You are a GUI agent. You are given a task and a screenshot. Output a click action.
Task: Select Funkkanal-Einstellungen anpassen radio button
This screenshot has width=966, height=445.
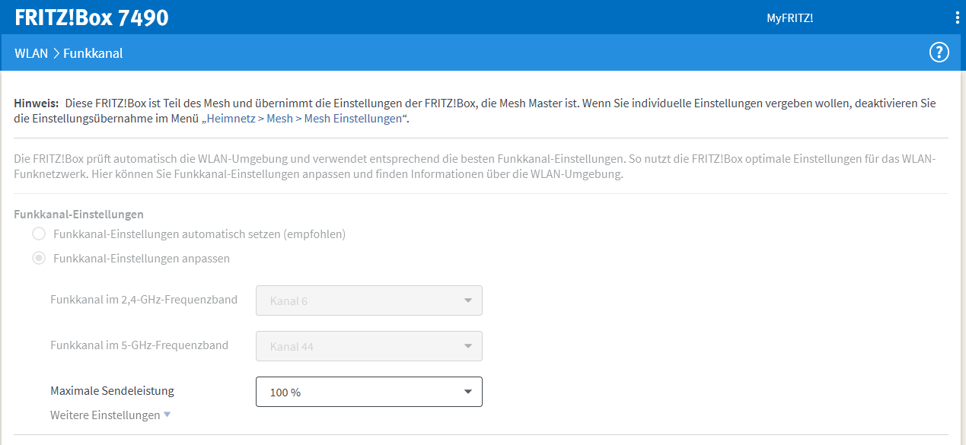pyautogui.click(x=38, y=258)
